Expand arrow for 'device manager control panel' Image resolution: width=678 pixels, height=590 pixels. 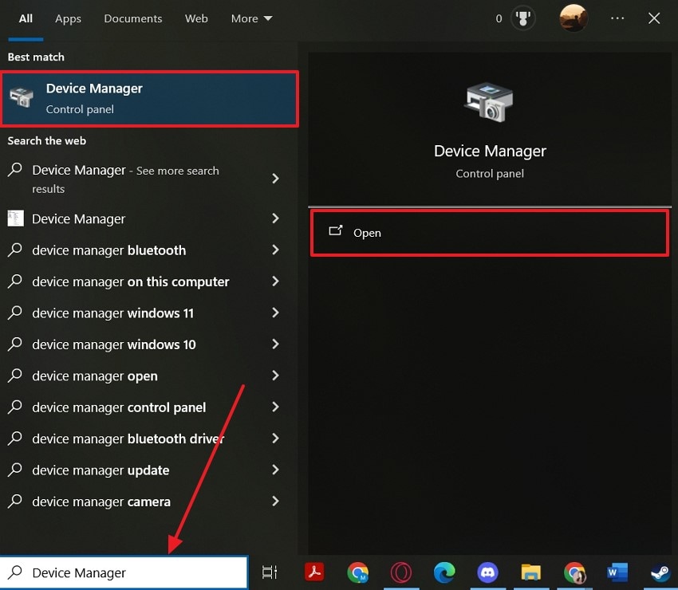[x=275, y=407]
